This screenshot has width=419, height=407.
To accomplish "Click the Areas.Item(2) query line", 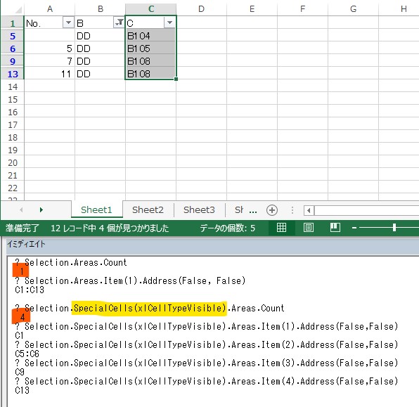I will tap(207, 344).
